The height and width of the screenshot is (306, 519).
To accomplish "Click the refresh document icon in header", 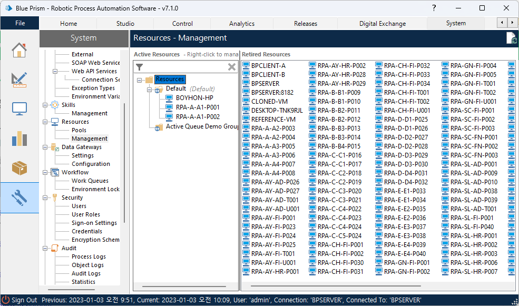I will (512, 38).
